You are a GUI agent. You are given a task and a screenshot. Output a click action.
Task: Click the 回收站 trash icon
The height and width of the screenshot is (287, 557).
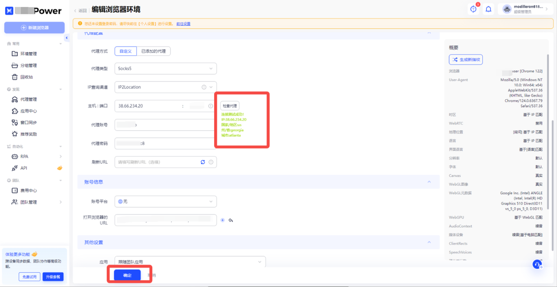coord(15,77)
